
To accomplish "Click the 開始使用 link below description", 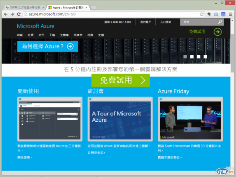I will (x=24, y=157).
